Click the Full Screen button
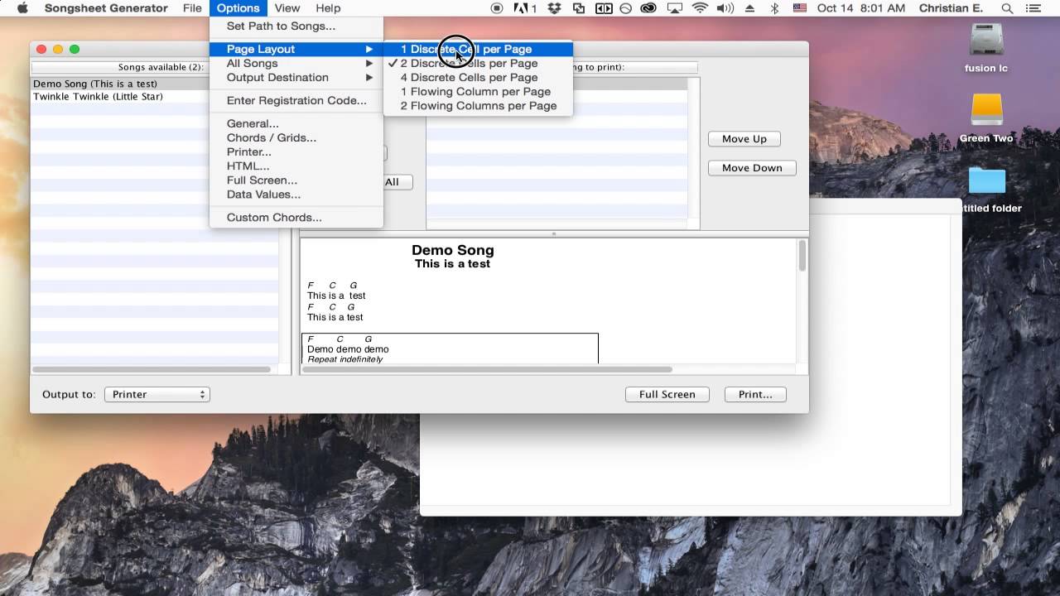 pos(667,395)
